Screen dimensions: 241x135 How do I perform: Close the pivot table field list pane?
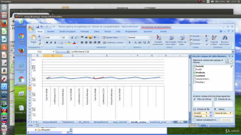pyautogui.click(x=233, y=56)
